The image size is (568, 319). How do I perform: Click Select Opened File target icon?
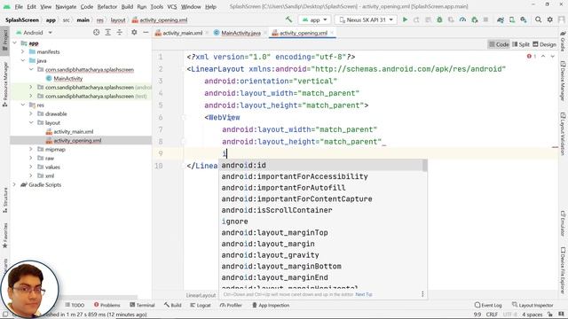click(96, 33)
